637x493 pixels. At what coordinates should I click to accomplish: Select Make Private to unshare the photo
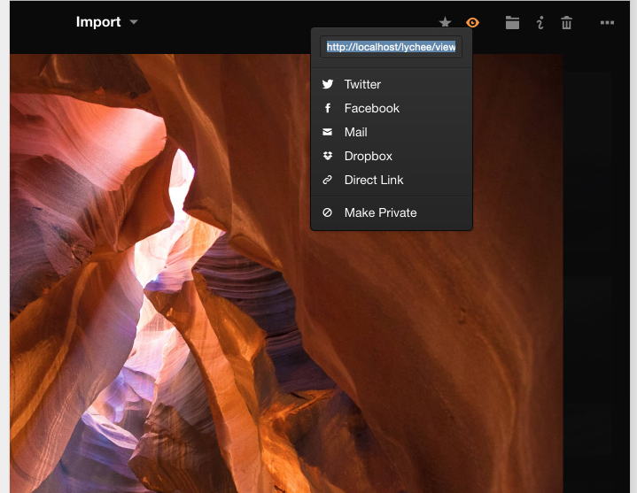(x=380, y=212)
